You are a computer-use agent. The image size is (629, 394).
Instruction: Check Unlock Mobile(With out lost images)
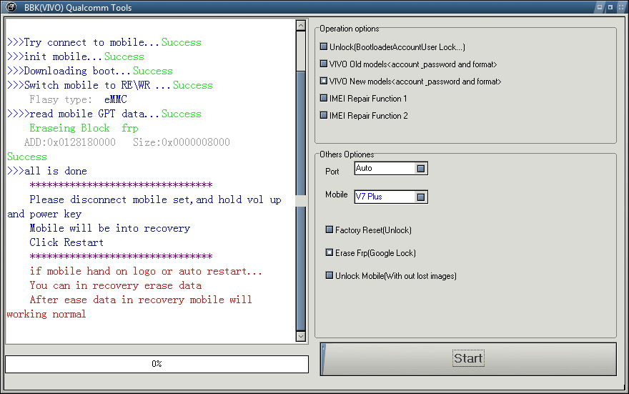(x=330, y=275)
